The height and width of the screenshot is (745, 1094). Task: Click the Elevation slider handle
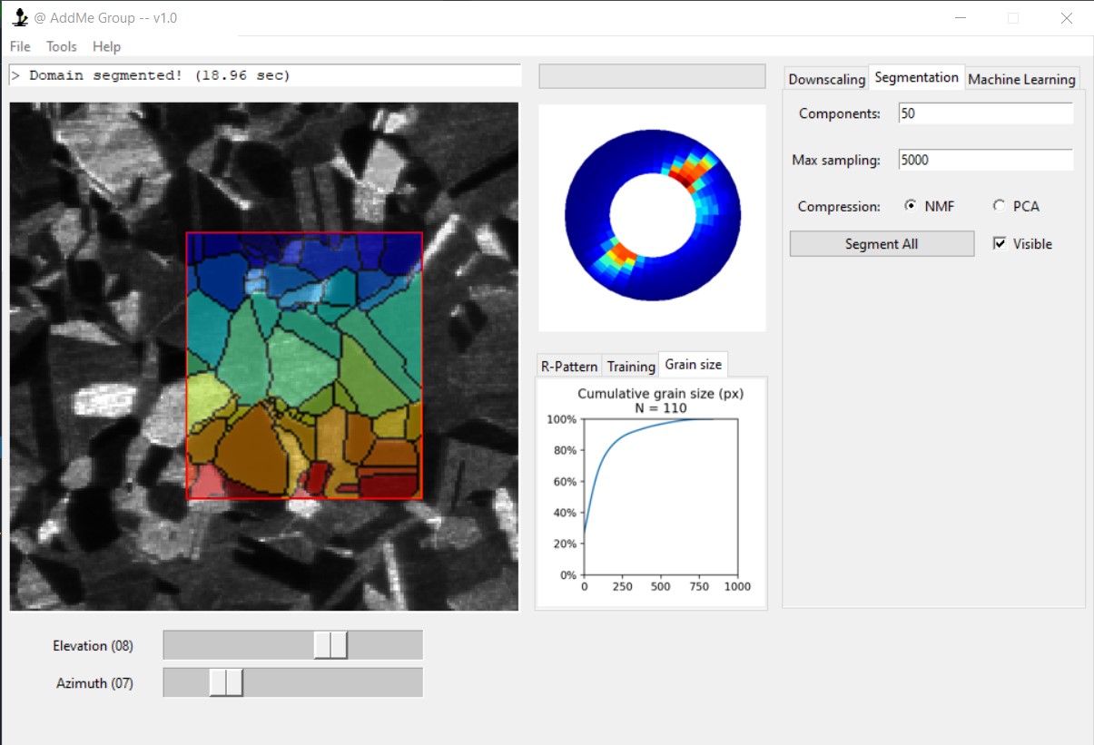(330, 645)
